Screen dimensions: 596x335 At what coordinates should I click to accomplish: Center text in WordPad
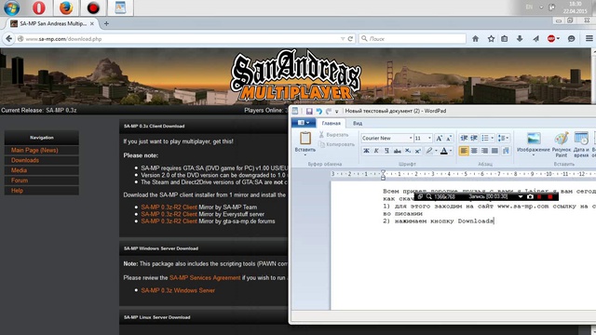coord(474,151)
